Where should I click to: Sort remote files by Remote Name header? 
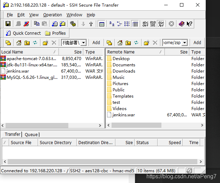(x=135, y=52)
